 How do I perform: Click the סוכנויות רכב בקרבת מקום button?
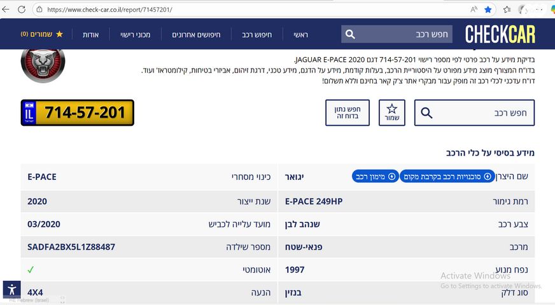pyautogui.click(x=447, y=177)
